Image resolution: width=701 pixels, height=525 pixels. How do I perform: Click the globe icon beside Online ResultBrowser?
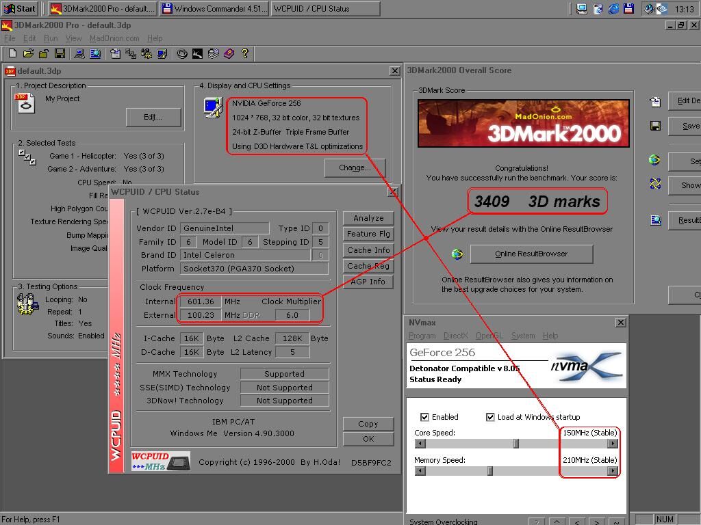pyautogui.click(x=457, y=254)
